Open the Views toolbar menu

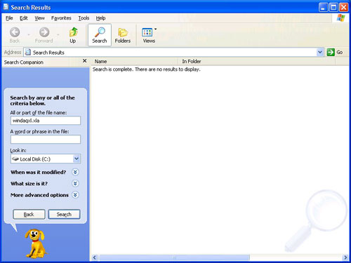pos(149,35)
